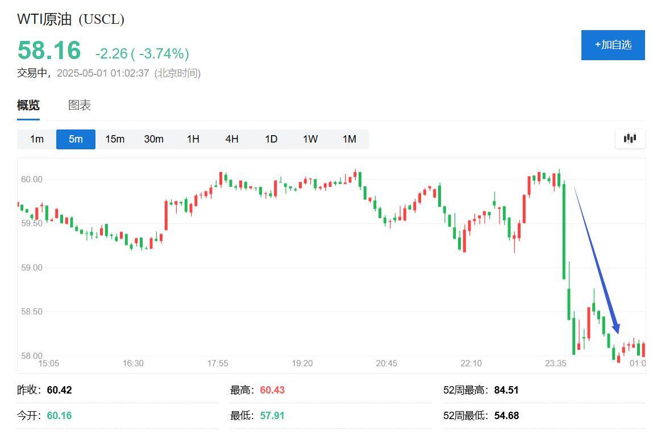The height and width of the screenshot is (435, 653).
Task: Click the 最低 value 57.91
Action: [x=272, y=416]
